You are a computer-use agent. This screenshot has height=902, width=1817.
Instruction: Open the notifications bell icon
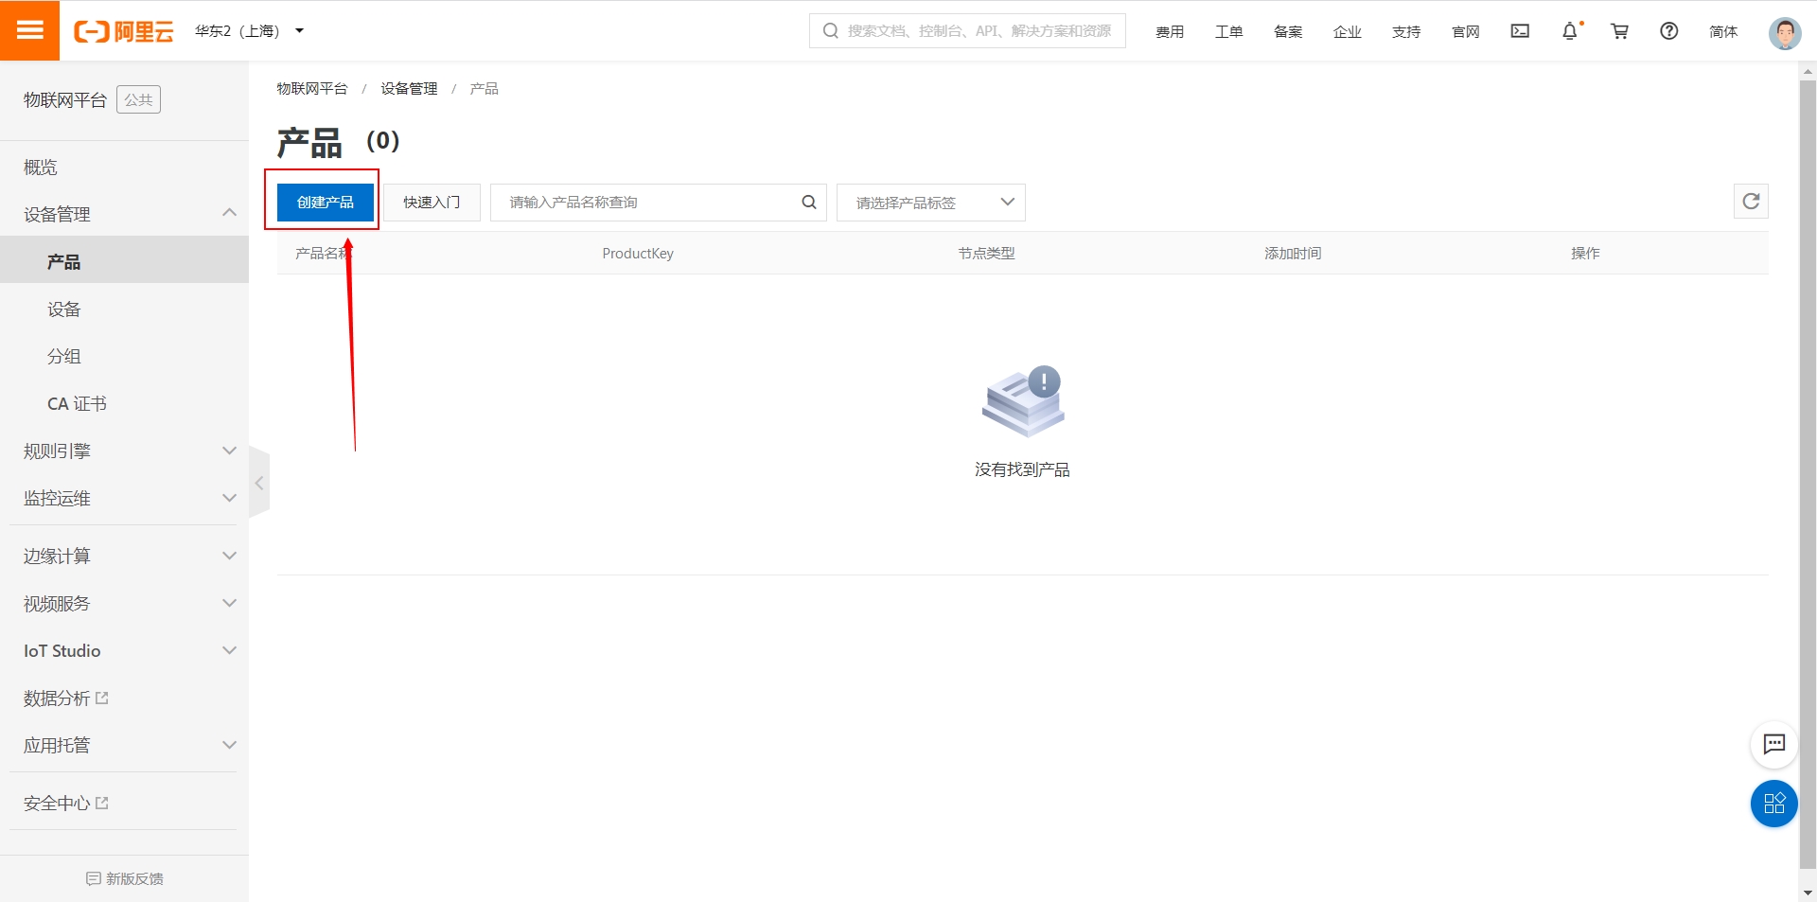click(1569, 30)
